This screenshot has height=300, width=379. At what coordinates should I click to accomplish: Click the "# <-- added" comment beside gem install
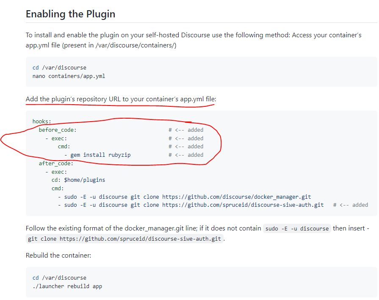pos(186,155)
